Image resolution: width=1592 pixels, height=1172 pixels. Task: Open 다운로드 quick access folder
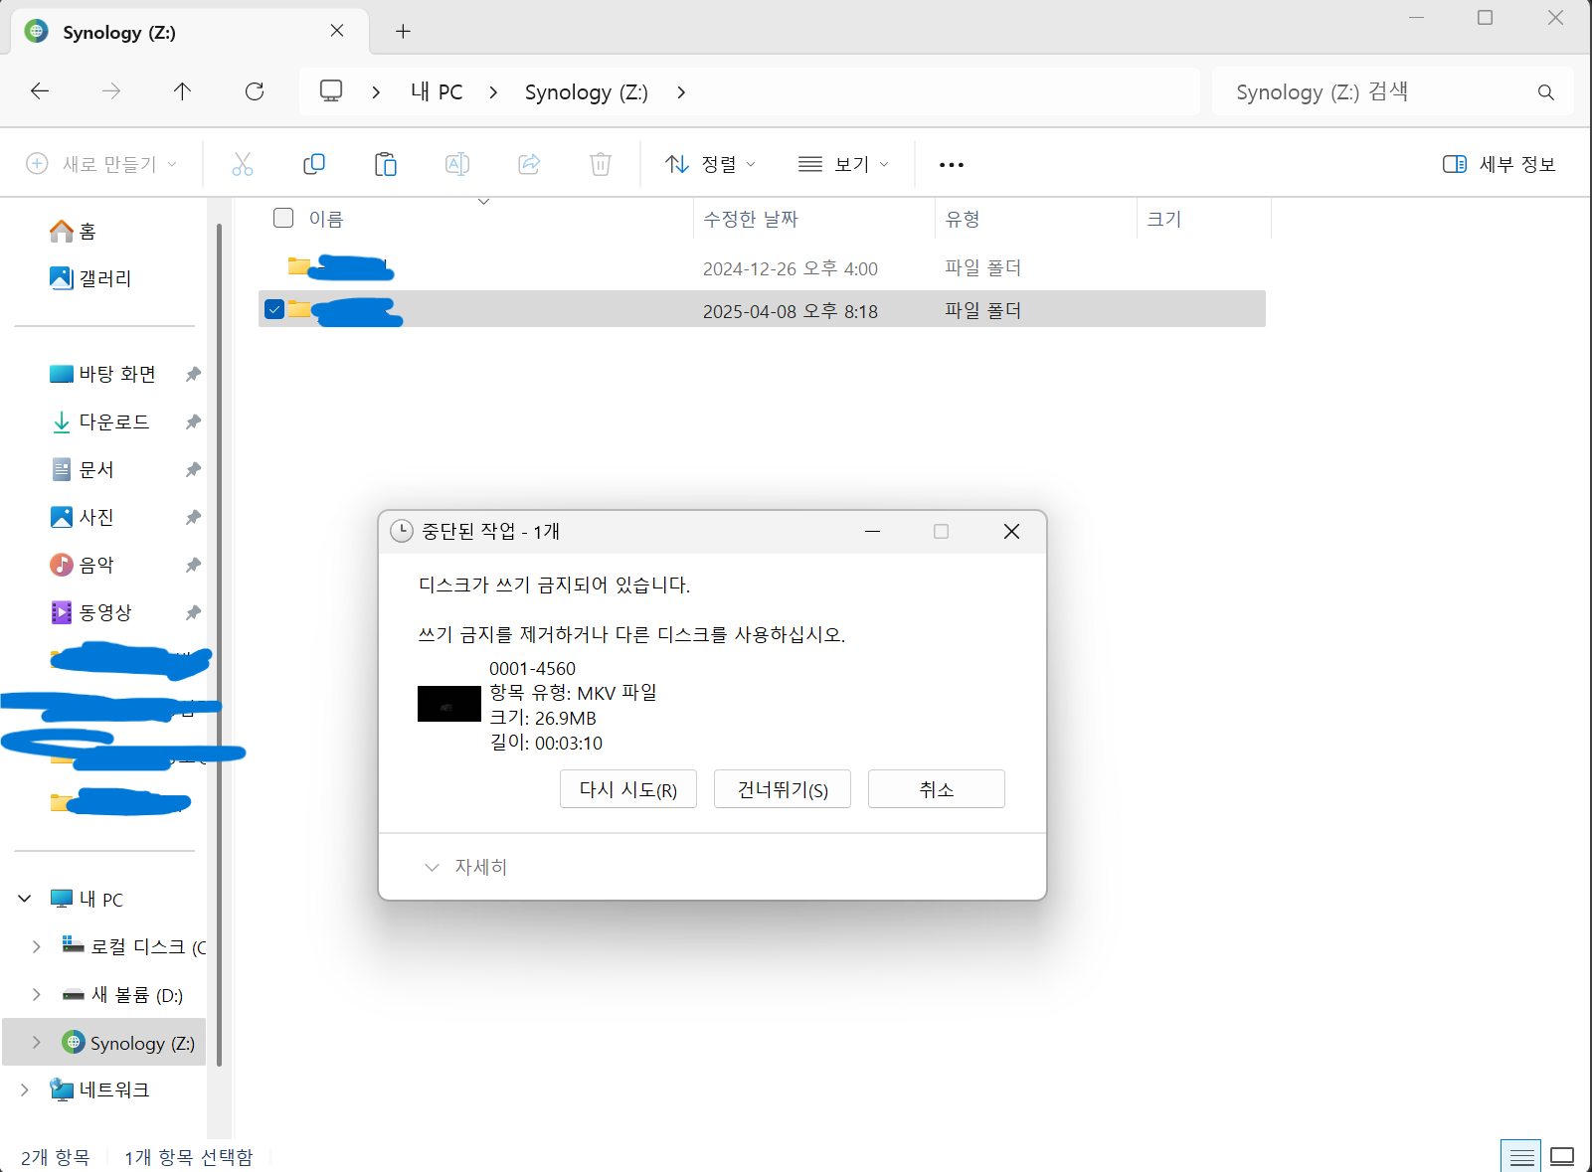tap(100, 422)
